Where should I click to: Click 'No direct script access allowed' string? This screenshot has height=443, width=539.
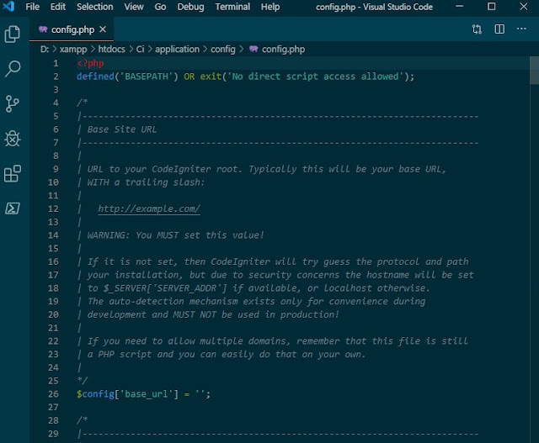(315, 76)
